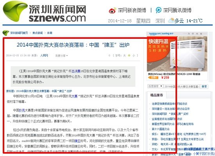
Task: Click the Midea heater advertisement image
Action: point(177,54)
